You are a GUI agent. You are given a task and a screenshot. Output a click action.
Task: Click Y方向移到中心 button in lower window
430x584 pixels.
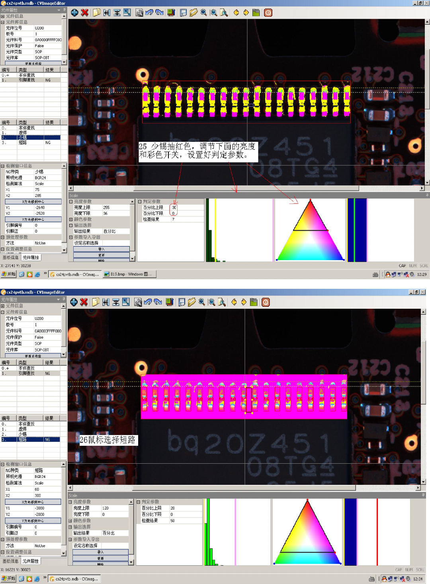point(33,521)
